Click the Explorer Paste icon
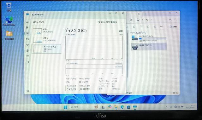This screenshot has height=120, width=202. (x=141, y=27)
